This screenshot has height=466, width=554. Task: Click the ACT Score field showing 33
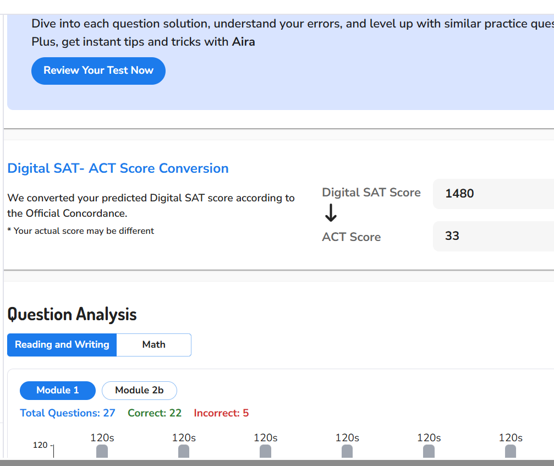(493, 236)
